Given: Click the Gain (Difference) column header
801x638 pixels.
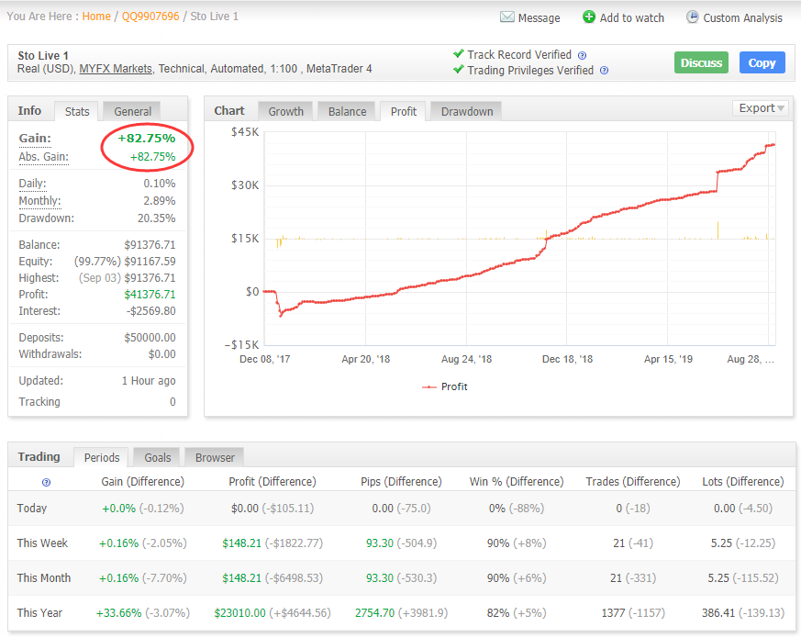Looking at the screenshot, I should (x=142, y=482).
